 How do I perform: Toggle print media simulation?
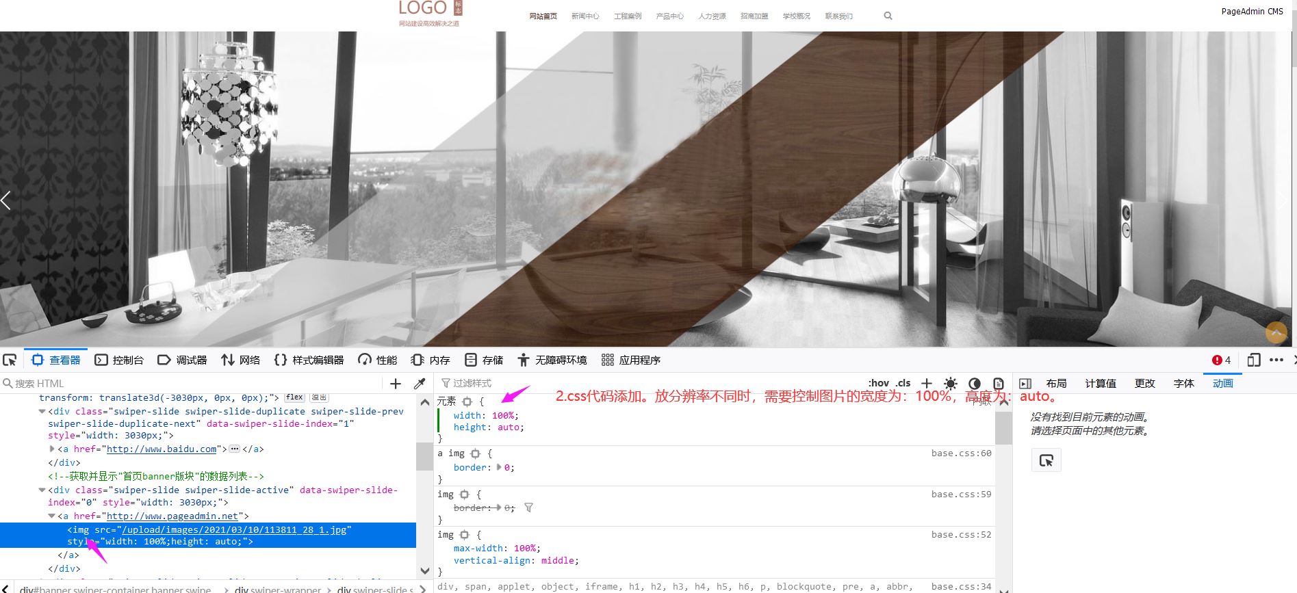tap(999, 384)
